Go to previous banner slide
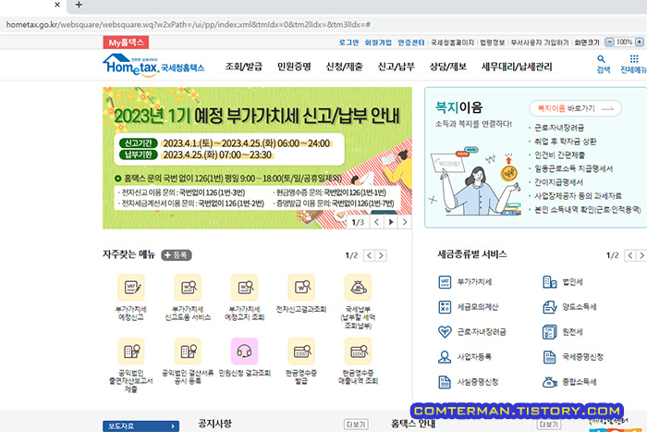This screenshot has height=432, width=647. [x=377, y=222]
